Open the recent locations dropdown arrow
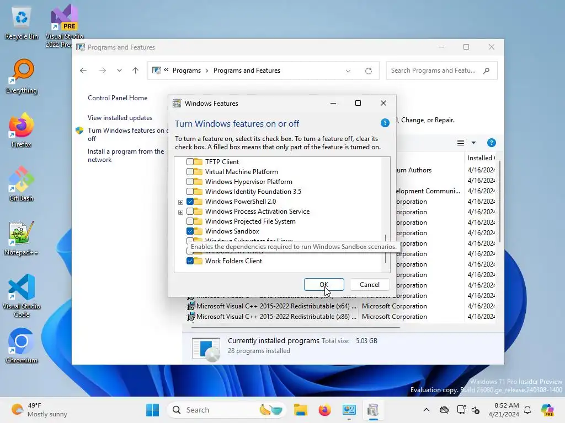565x423 pixels. coord(119,70)
